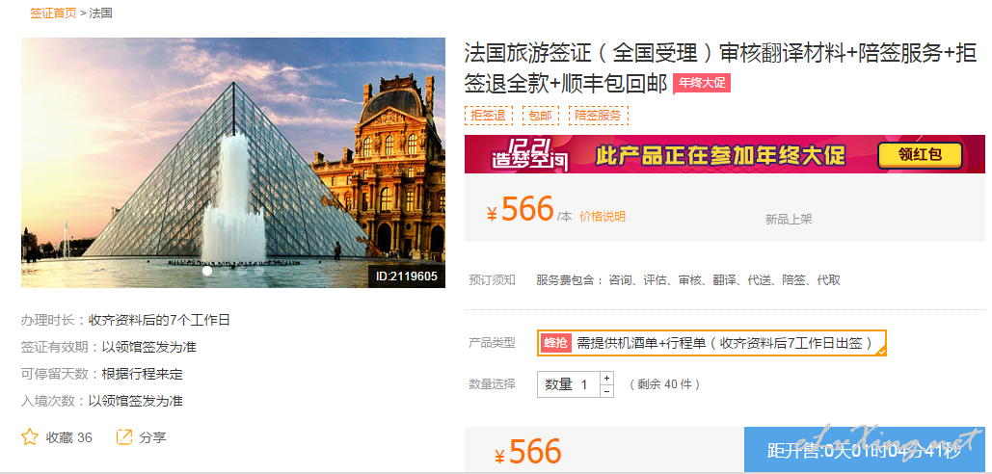
Task: Click the 拒签退 tag label
Action: click(x=489, y=116)
